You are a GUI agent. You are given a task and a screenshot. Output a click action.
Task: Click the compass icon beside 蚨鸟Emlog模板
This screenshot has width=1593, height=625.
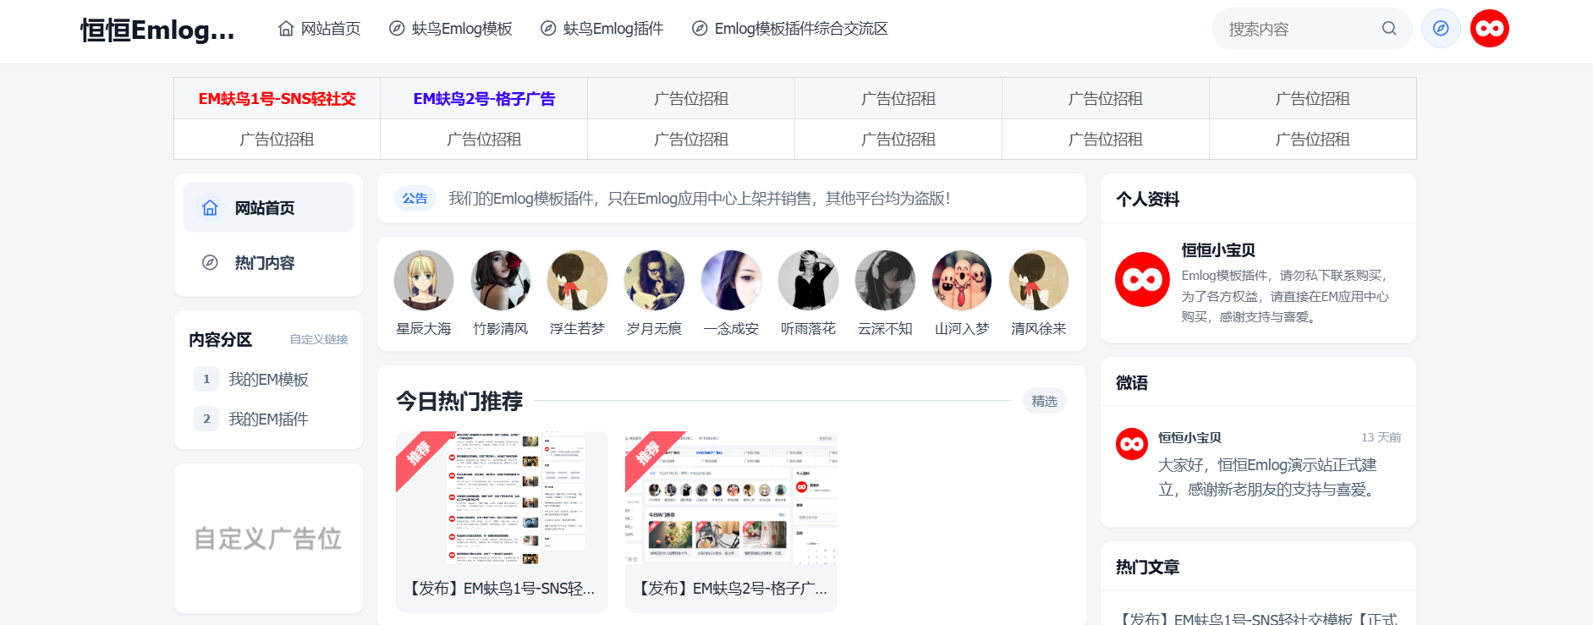(x=397, y=29)
